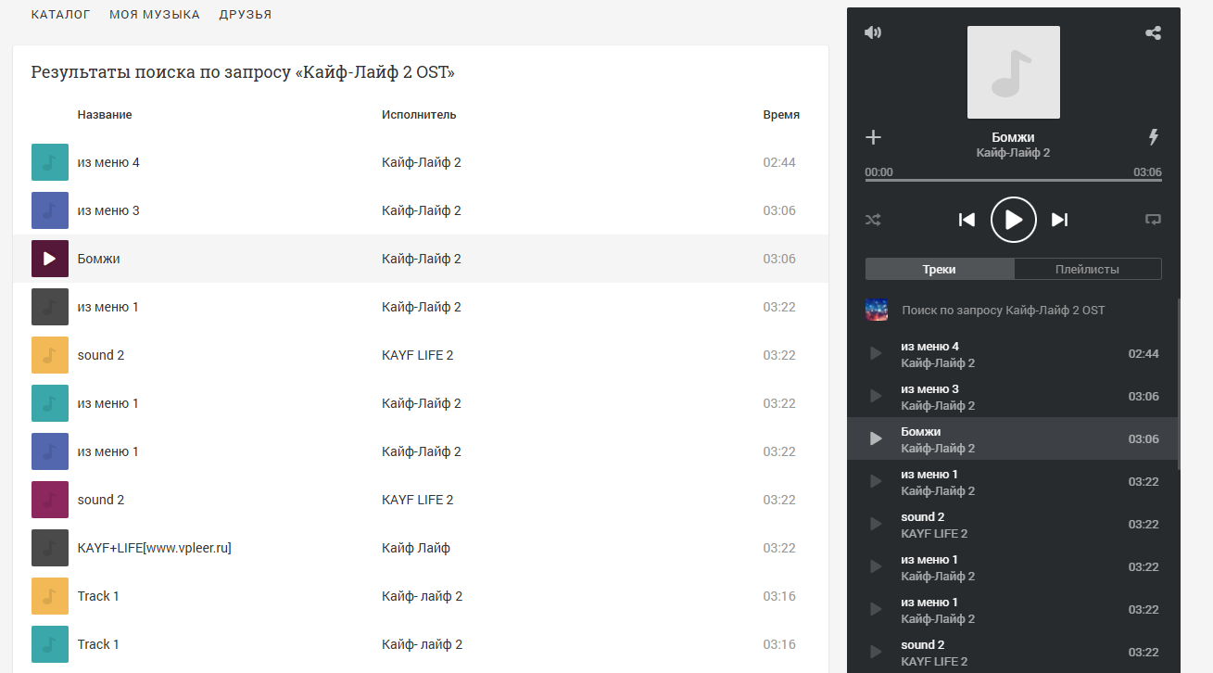Toggle repeat playback mode

tap(1153, 220)
